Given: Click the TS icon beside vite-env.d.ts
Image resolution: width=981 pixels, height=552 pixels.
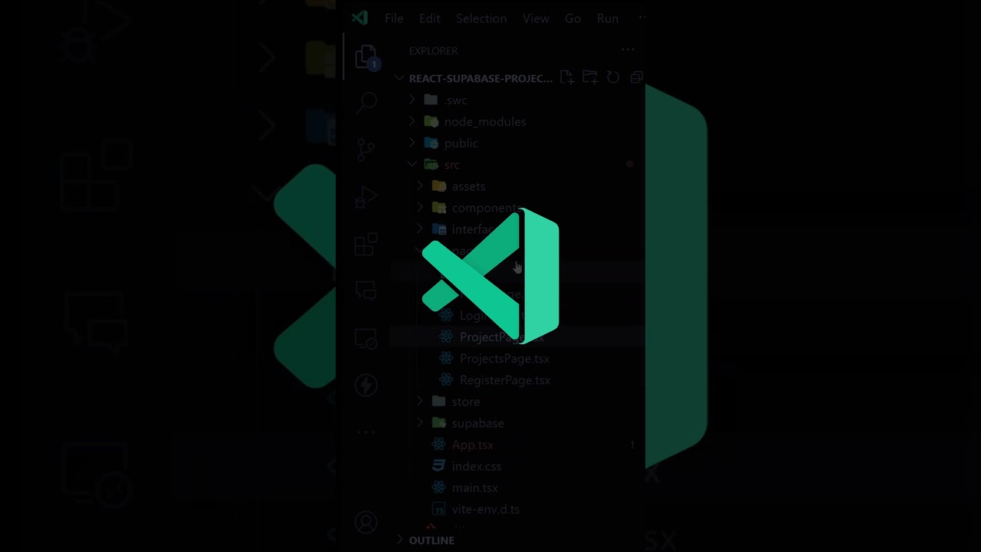Looking at the screenshot, I should (x=438, y=508).
